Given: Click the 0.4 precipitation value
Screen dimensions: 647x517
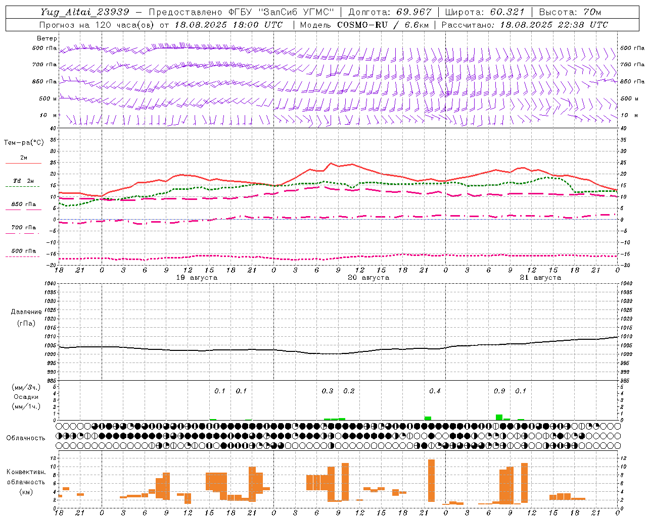Looking at the screenshot, I should (x=435, y=391).
